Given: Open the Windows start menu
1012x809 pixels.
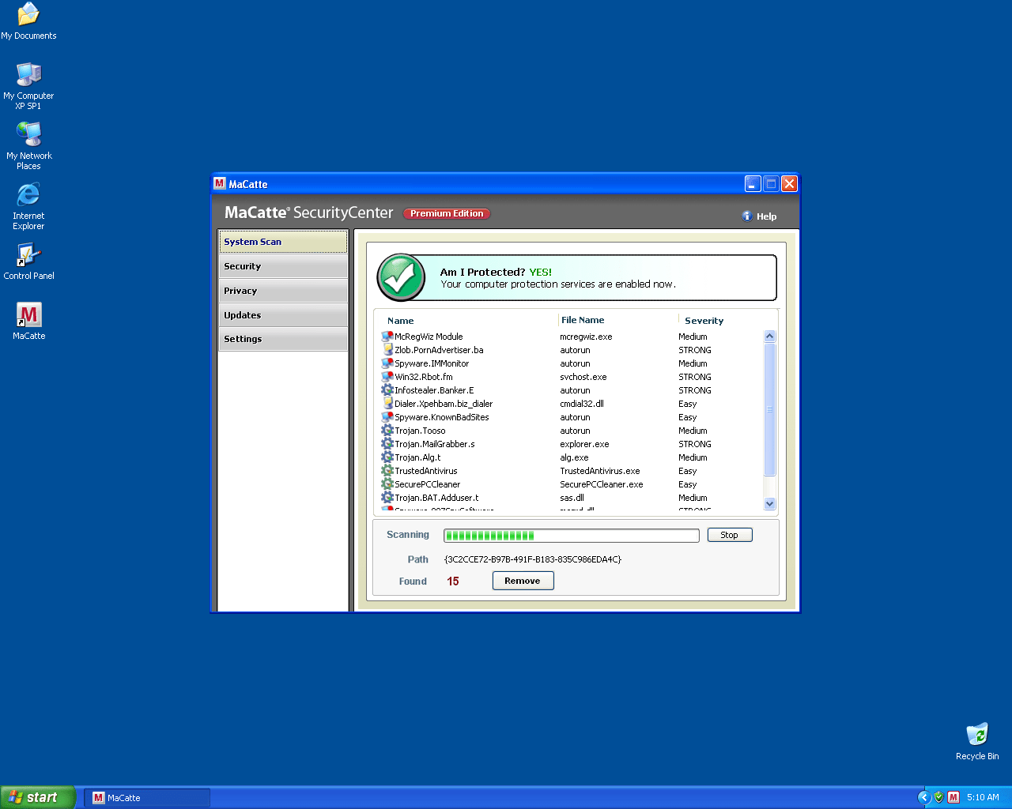Looking at the screenshot, I should coord(38,797).
